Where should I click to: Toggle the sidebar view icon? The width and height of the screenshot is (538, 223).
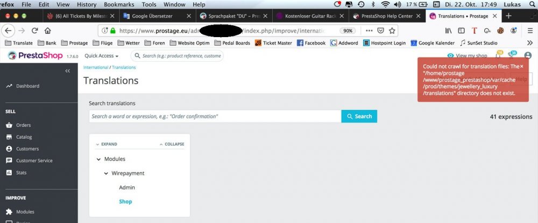pyautogui.click(x=461, y=31)
